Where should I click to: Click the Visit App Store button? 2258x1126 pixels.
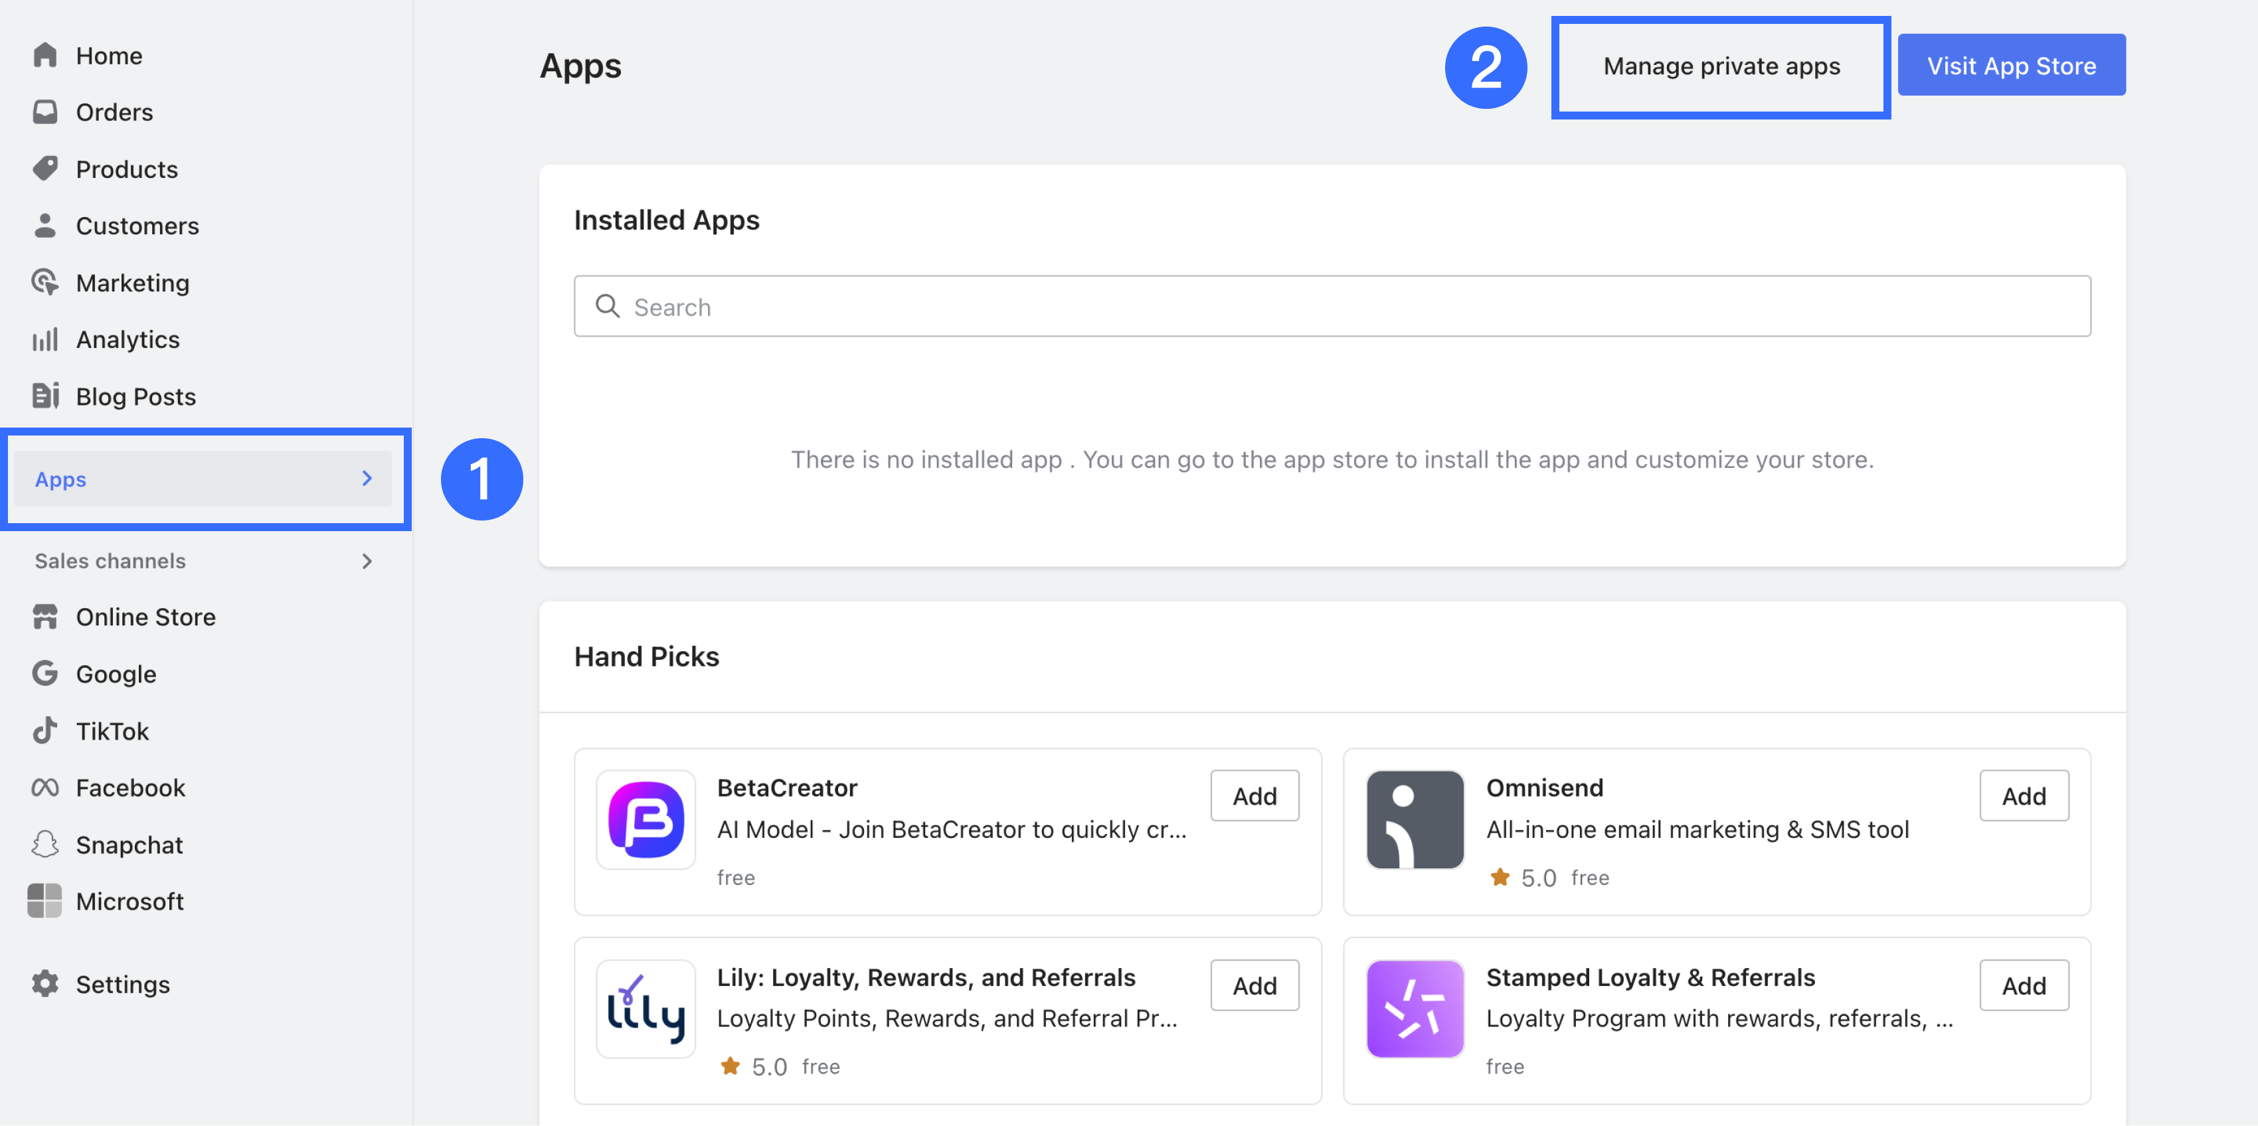pyautogui.click(x=2011, y=66)
